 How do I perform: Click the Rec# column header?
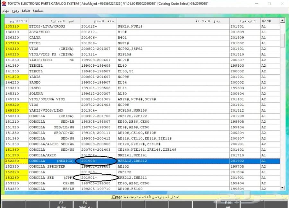[270, 21]
